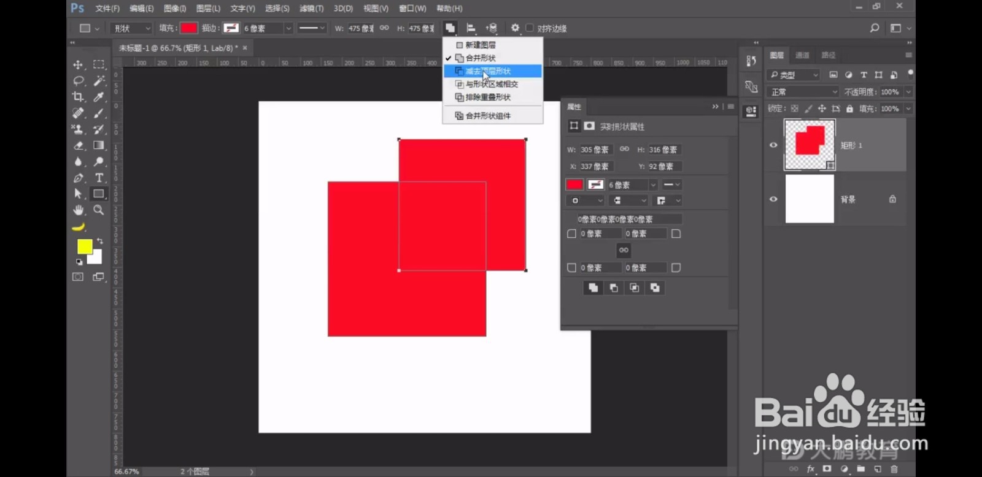
Task: Switch to the 路径 tab
Action: pyautogui.click(x=829, y=55)
